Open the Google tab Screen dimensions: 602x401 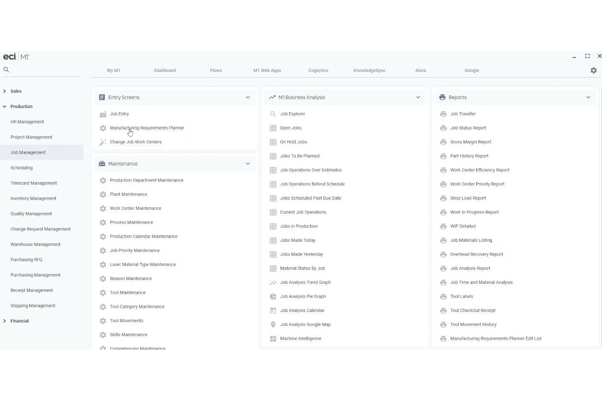coord(472,70)
